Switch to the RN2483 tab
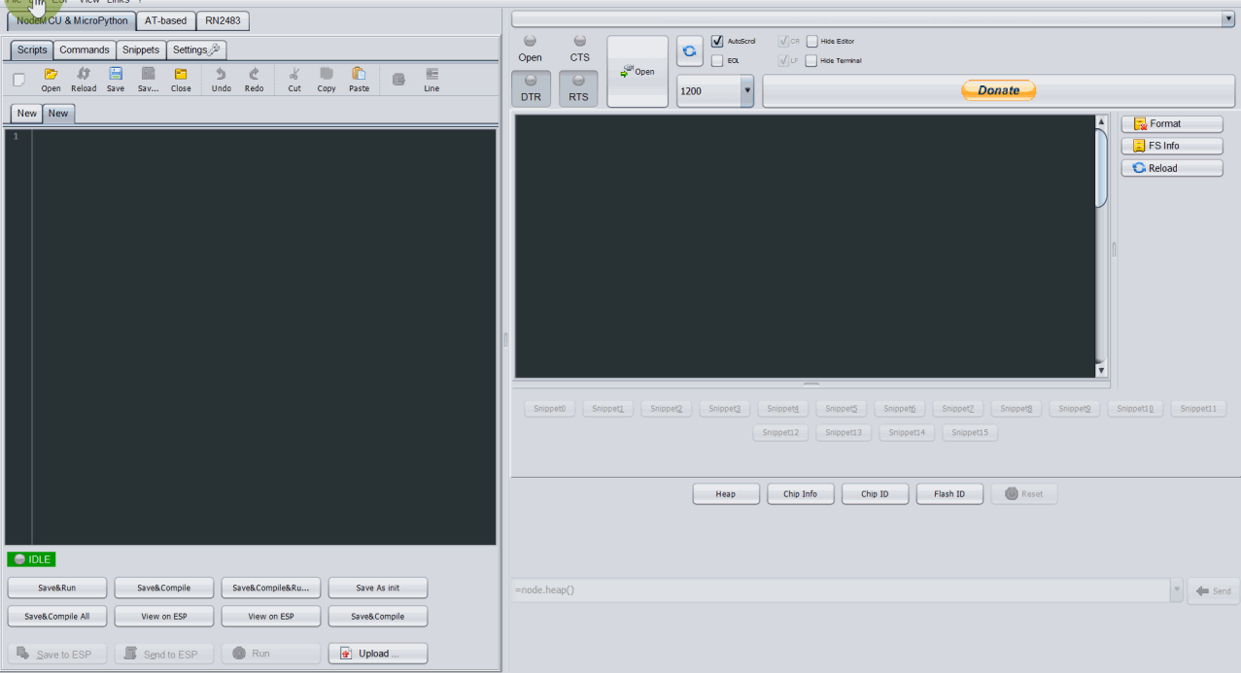 pos(223,20)
